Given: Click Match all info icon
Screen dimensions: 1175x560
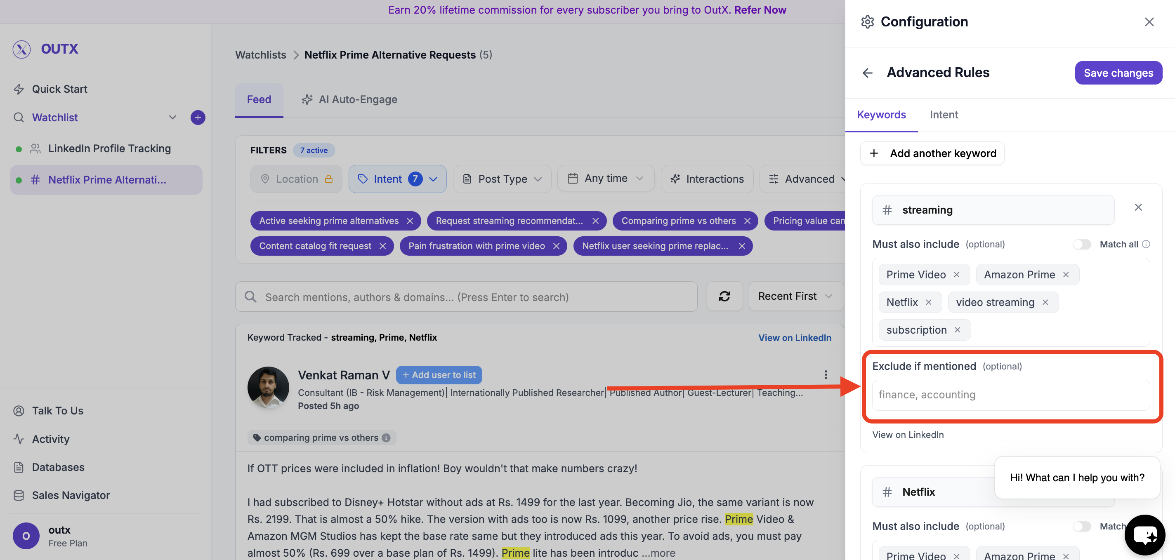Looking at the screenshot, I should coord(1146,245).
